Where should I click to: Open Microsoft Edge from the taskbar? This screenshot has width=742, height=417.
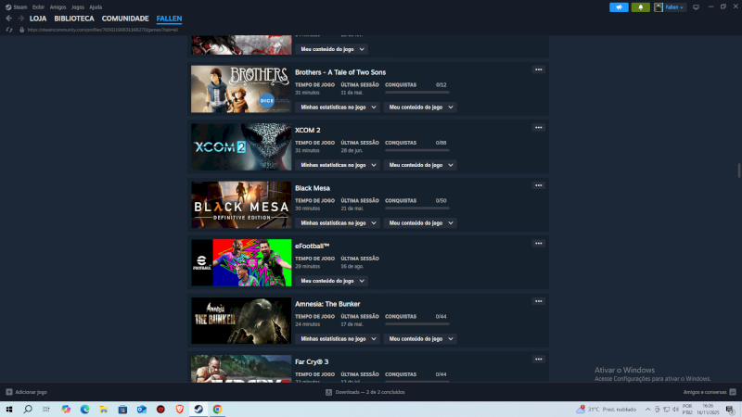pos(84,410)
